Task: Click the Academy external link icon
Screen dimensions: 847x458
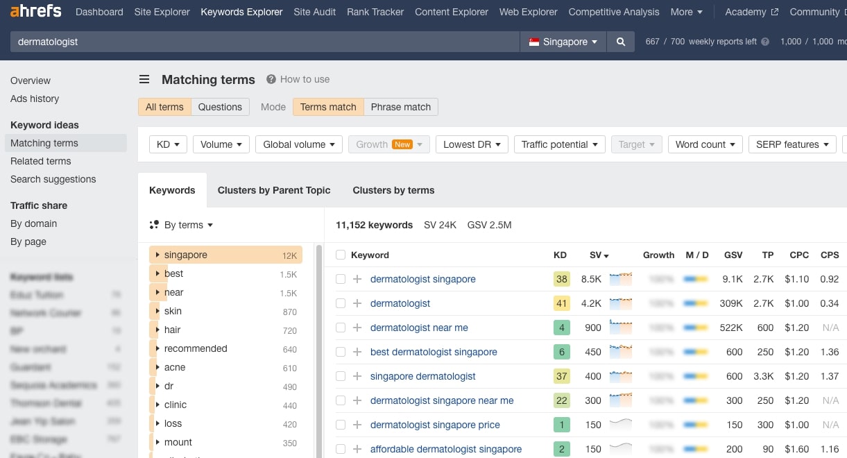Action: coord(775,12)
